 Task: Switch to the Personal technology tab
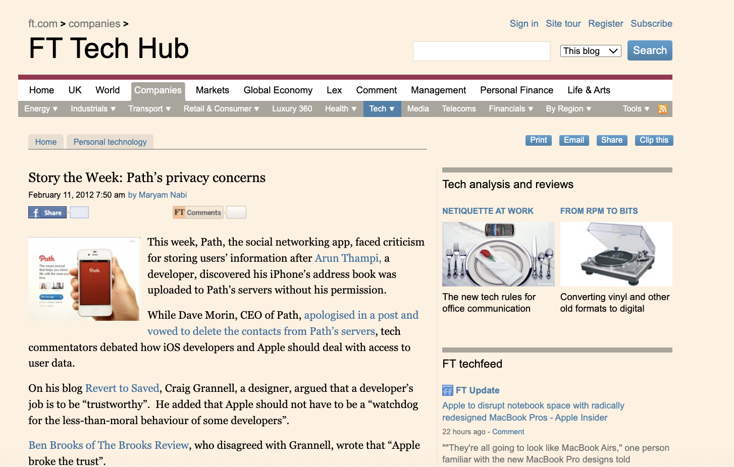(110, 142)
